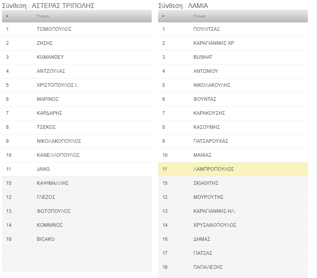317x278 pixels.
Task: Select goalkeeper ΠΟΥΛΙΤΣΑΣ row
Action: tap(207, 29)
